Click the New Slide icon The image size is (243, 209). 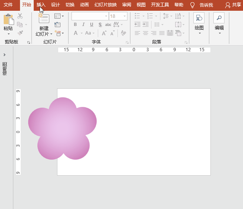click(44, 18)
